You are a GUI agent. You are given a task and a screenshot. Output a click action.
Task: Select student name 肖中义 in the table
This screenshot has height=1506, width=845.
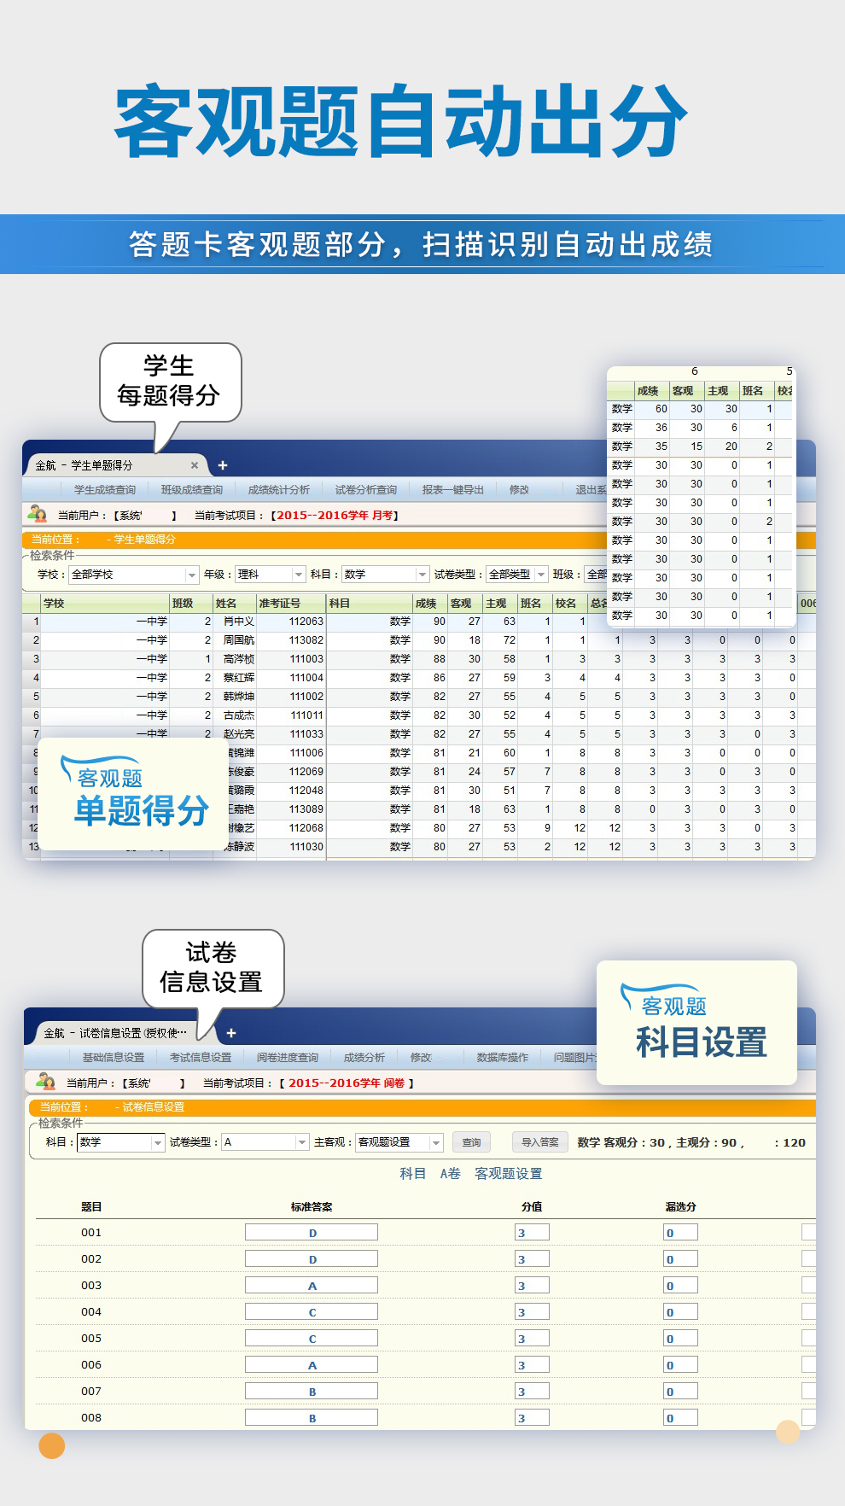[x=239, y=622]
